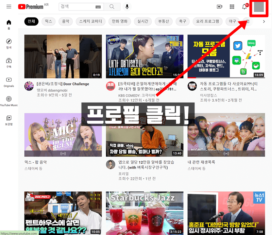Start voice search with microphone
The height and width of the screenshot is (235, 272).
[x=127, y=6]
